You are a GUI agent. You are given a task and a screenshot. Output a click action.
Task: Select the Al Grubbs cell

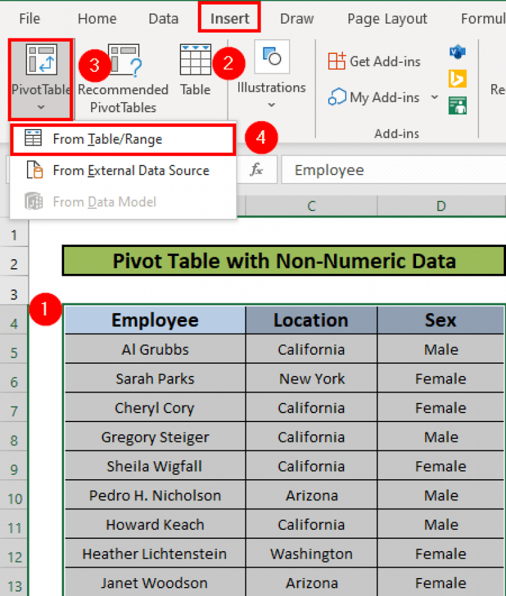pos(155,349)
